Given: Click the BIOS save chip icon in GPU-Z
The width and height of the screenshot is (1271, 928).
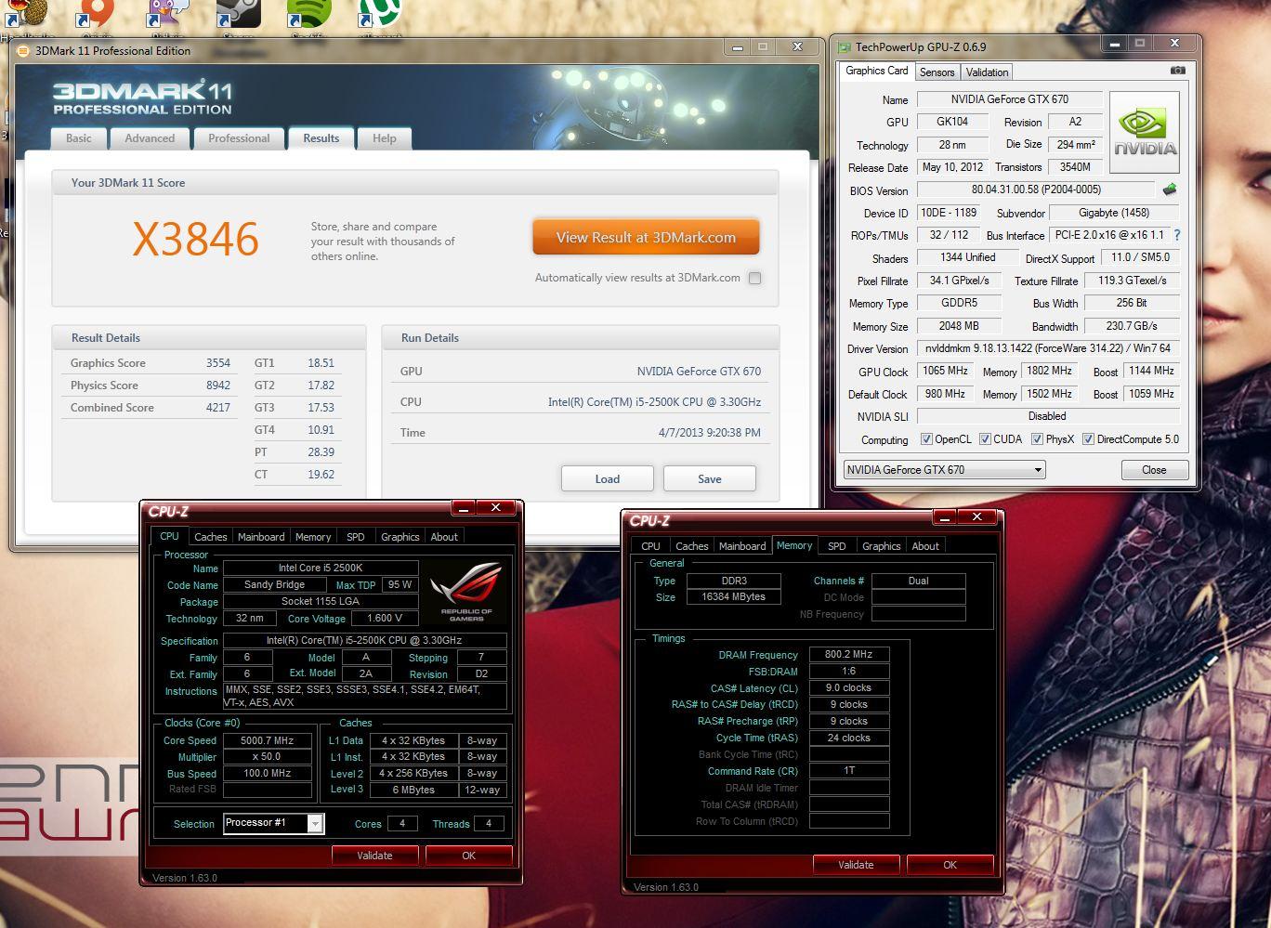Looking at the screenshot, I should point(1169,190).
